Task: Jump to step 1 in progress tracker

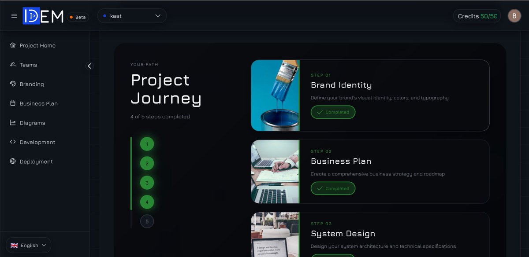Action: [147, 144]
